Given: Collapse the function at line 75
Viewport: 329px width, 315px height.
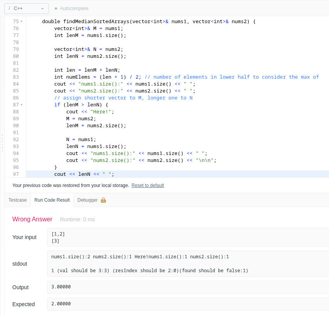Looking at the screenshot, I should click(x=22, y=22).
